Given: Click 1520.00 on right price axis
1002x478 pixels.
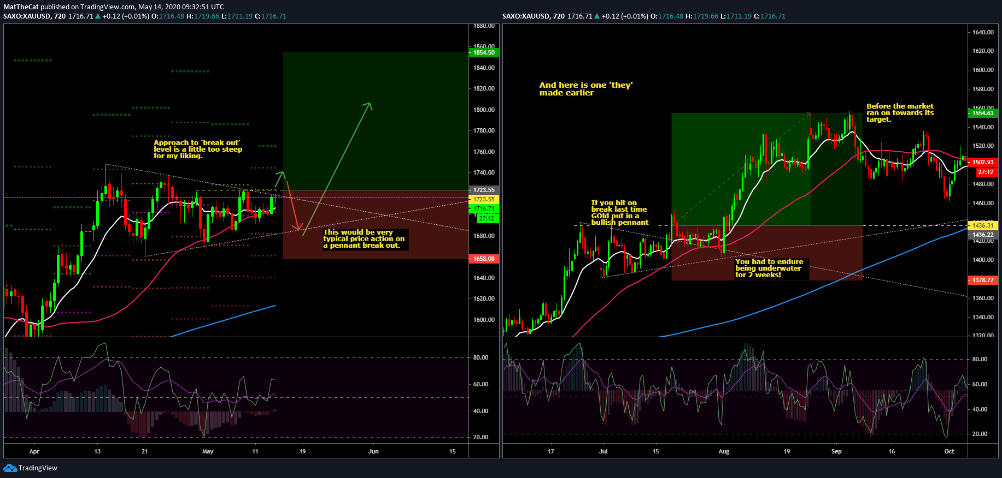Looking at the screenshot, I should pos(983,146).
